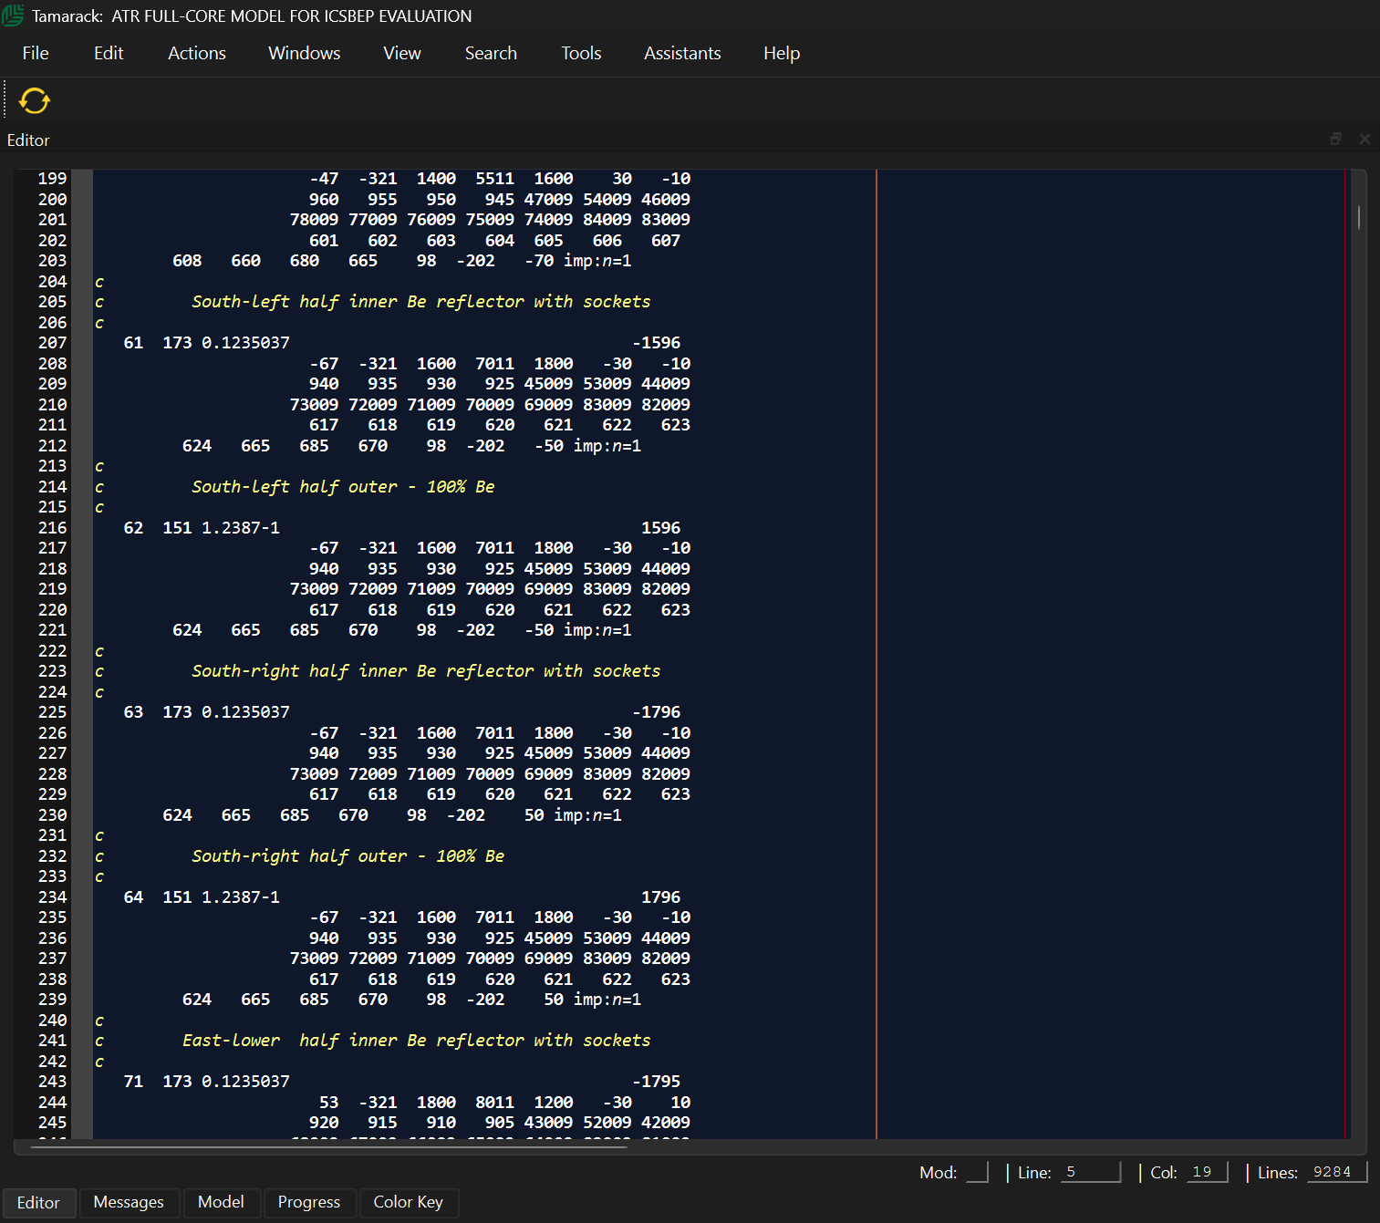Undock the Editor panel via float icon
The height and width of the screenshot is (1223, 1380).
tap(1336, 139)
